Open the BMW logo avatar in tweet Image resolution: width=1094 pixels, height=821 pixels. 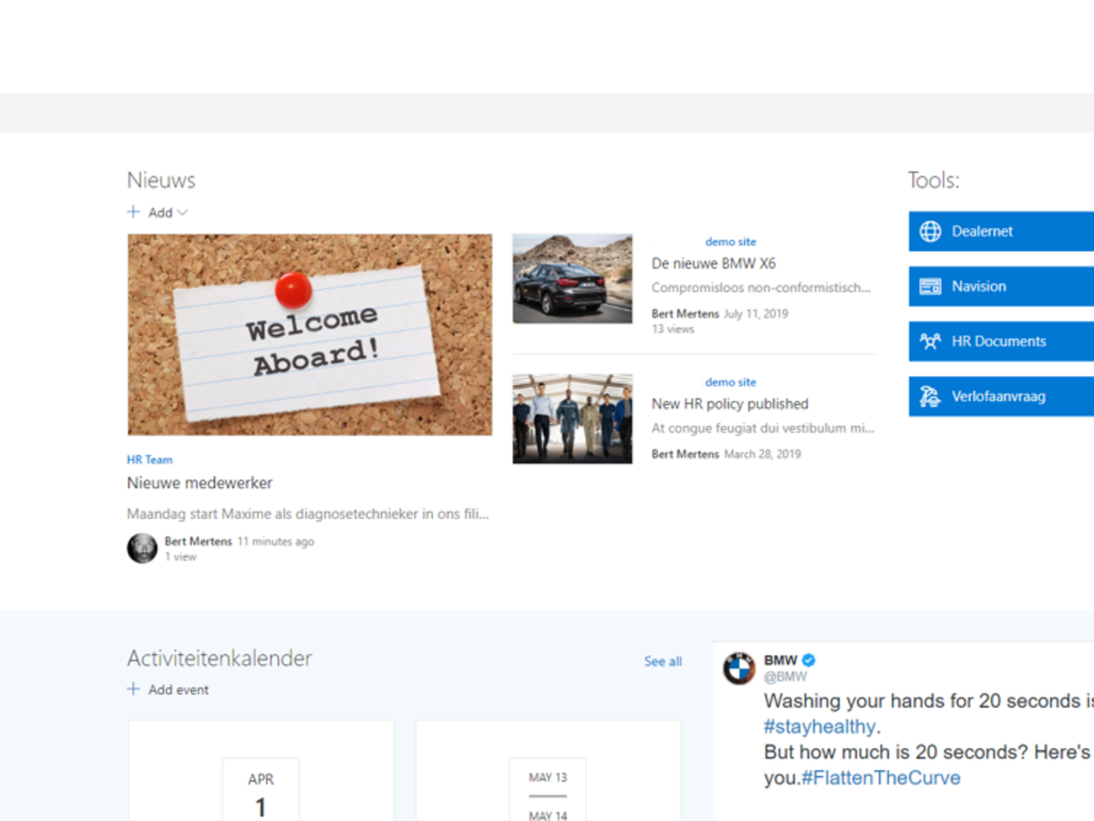coord(739,669)
